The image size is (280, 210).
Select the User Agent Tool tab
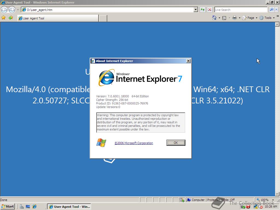point(58,18)
